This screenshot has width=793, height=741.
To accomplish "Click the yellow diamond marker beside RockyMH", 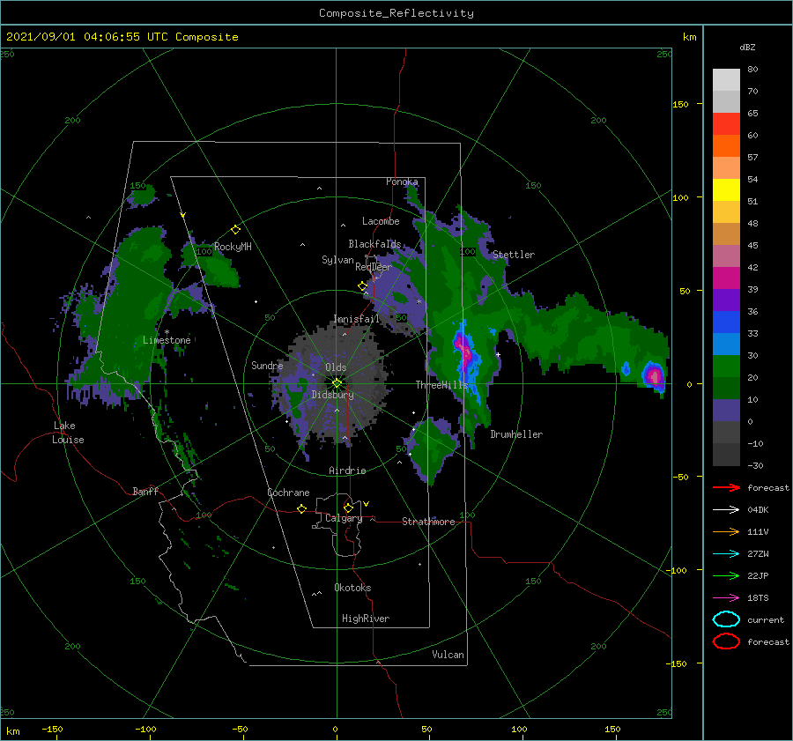I will pos(235,230).
